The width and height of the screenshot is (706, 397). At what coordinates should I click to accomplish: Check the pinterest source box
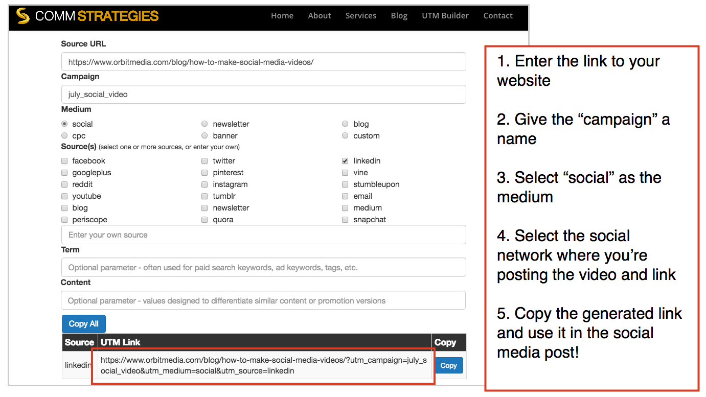click(x=204, y=173)
